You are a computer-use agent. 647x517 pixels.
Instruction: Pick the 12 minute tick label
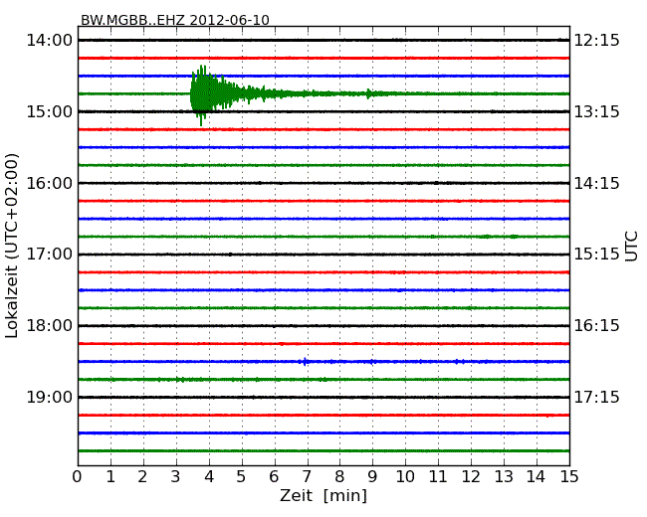471,477
